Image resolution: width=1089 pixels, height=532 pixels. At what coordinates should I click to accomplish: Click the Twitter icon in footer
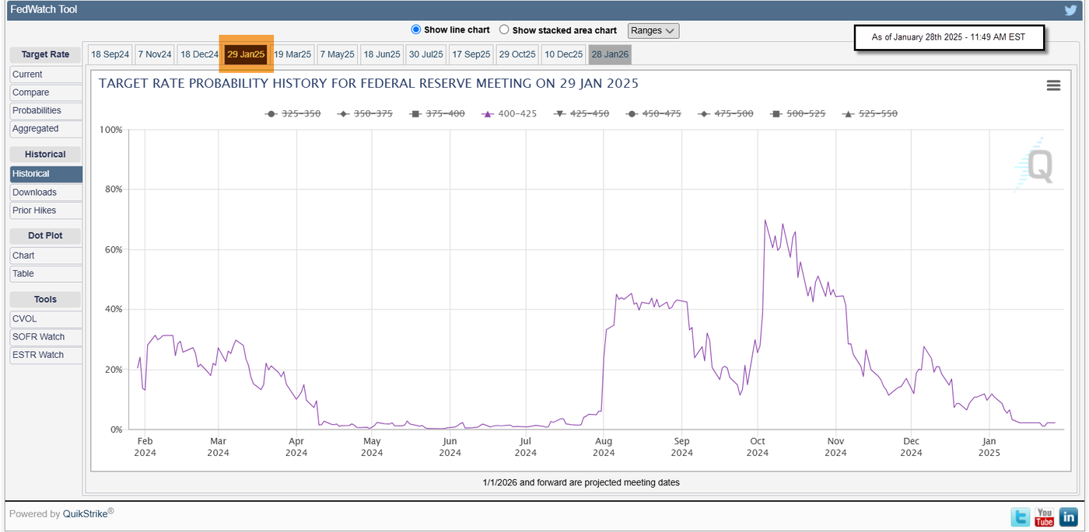tap(1021, 516)
